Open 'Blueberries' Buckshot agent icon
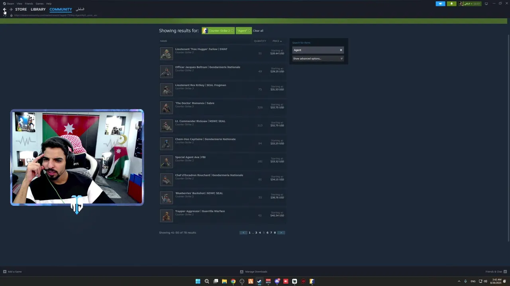510x286 pixels. coord(166,197)
